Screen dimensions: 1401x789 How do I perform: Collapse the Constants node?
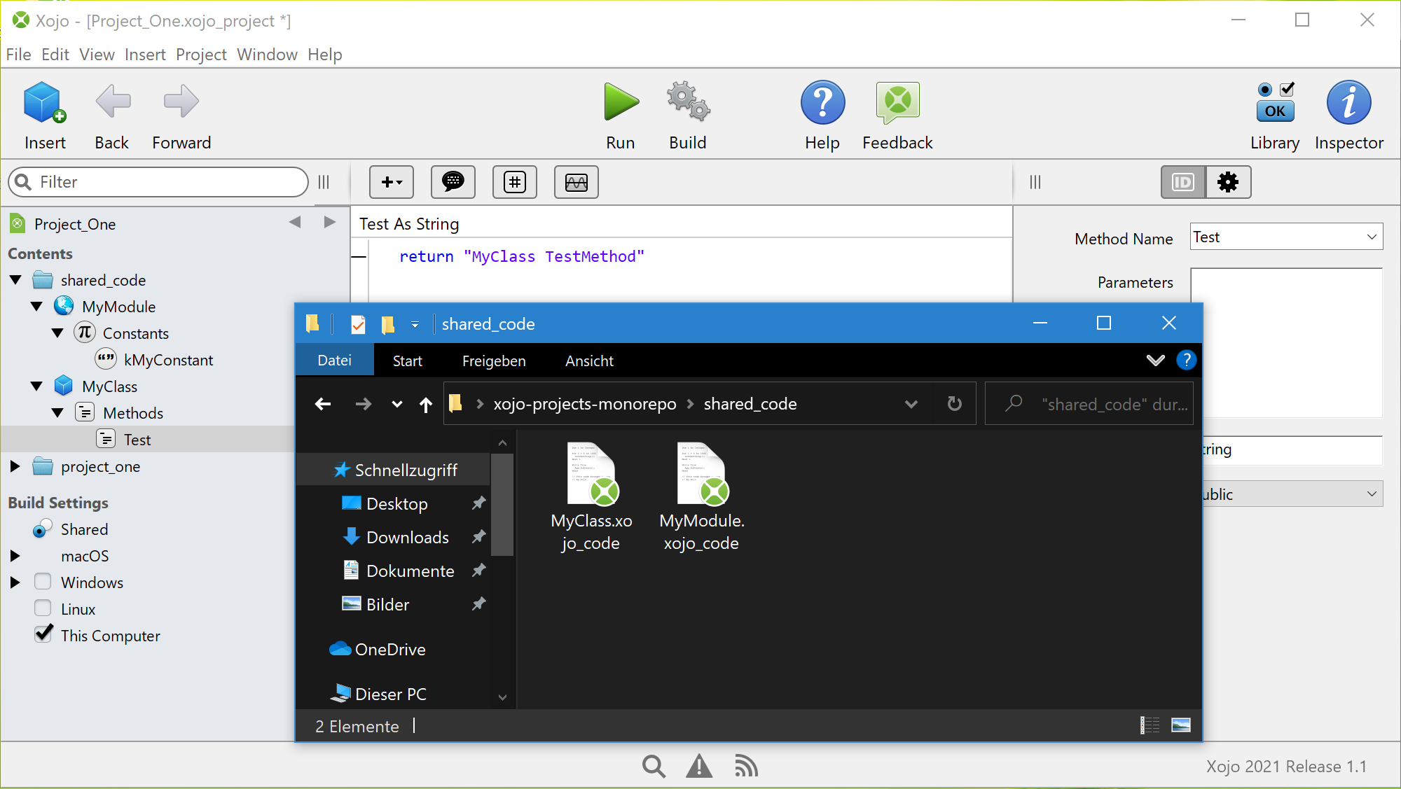[57, 333]
